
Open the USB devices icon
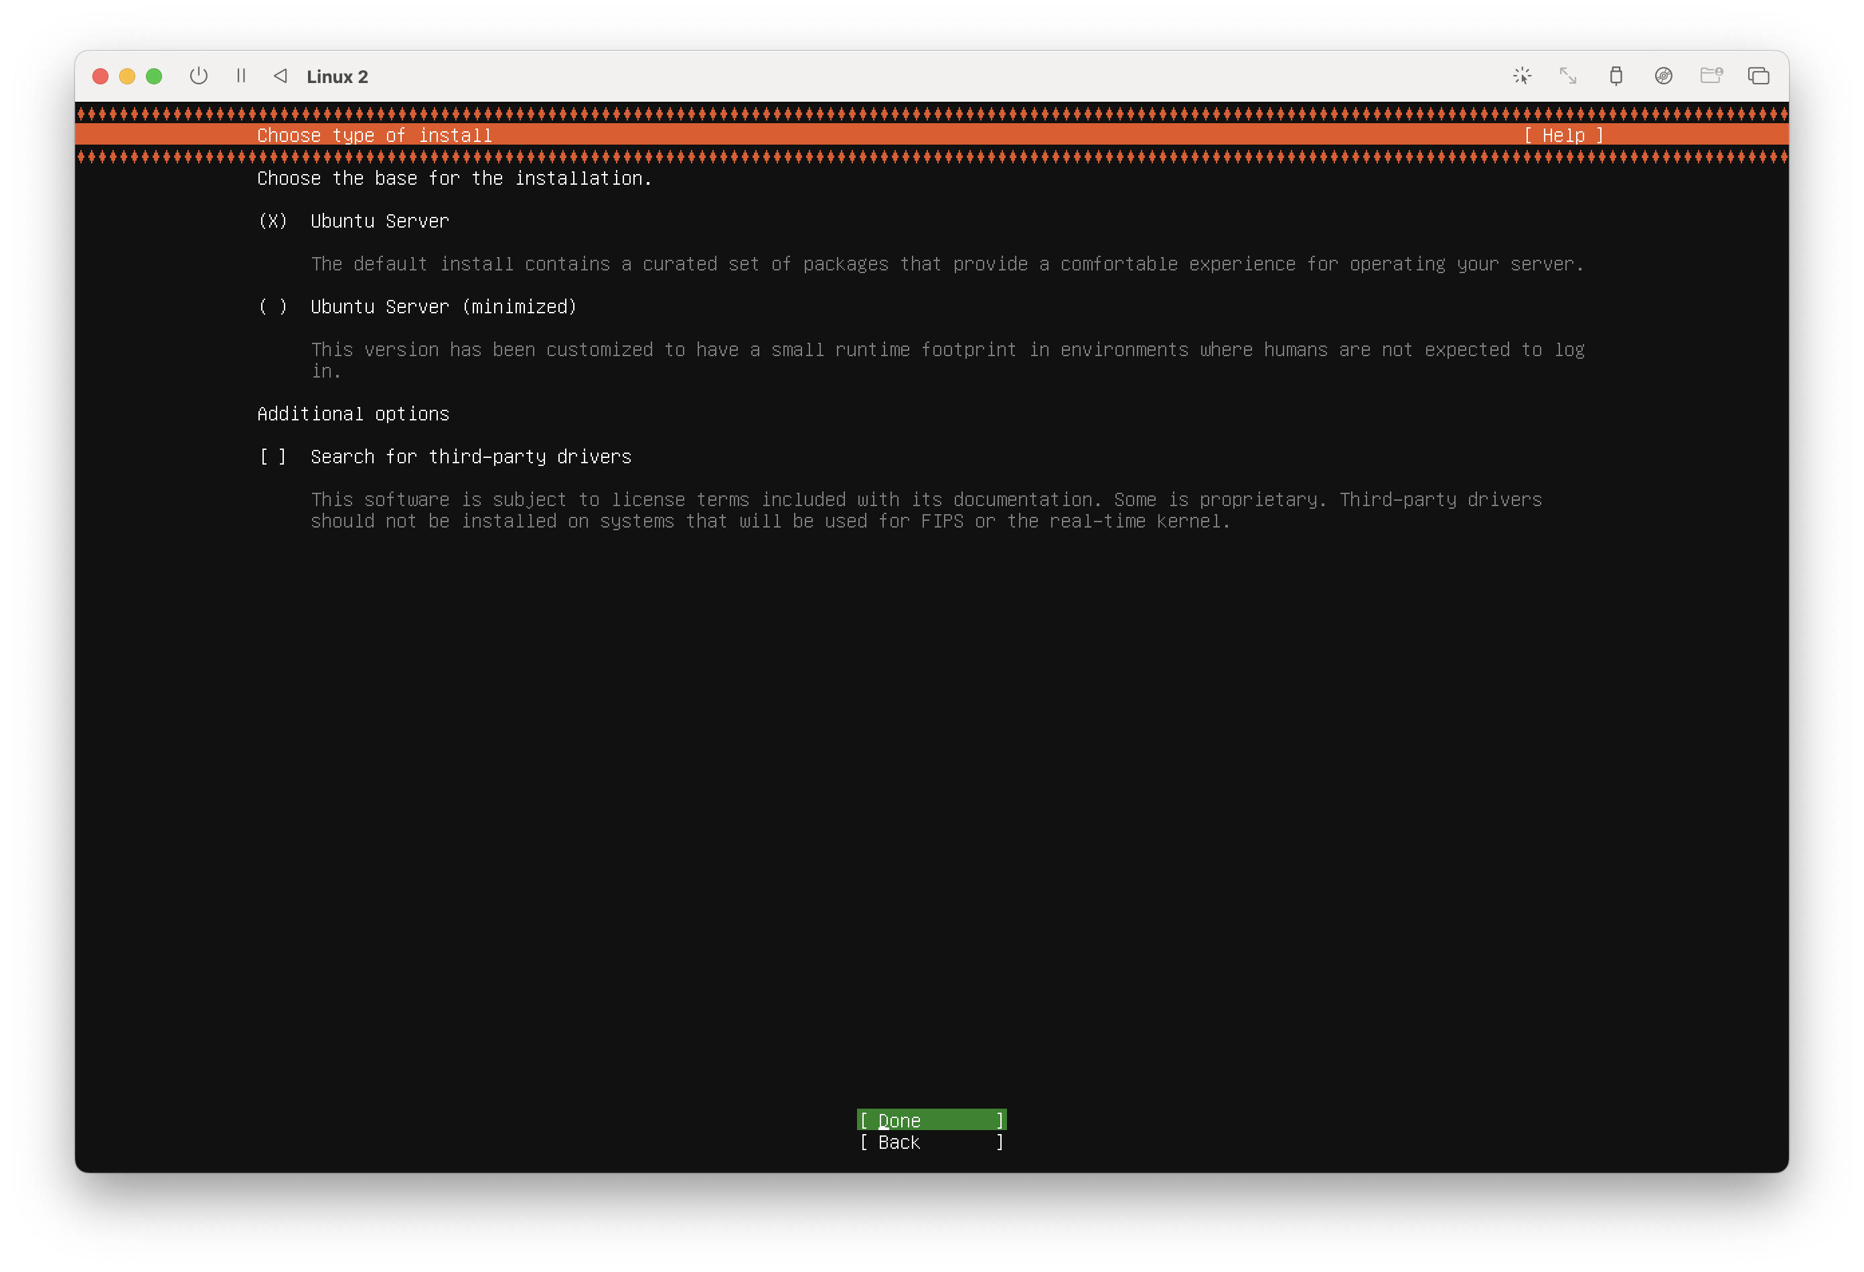[x=1616, y=76]
